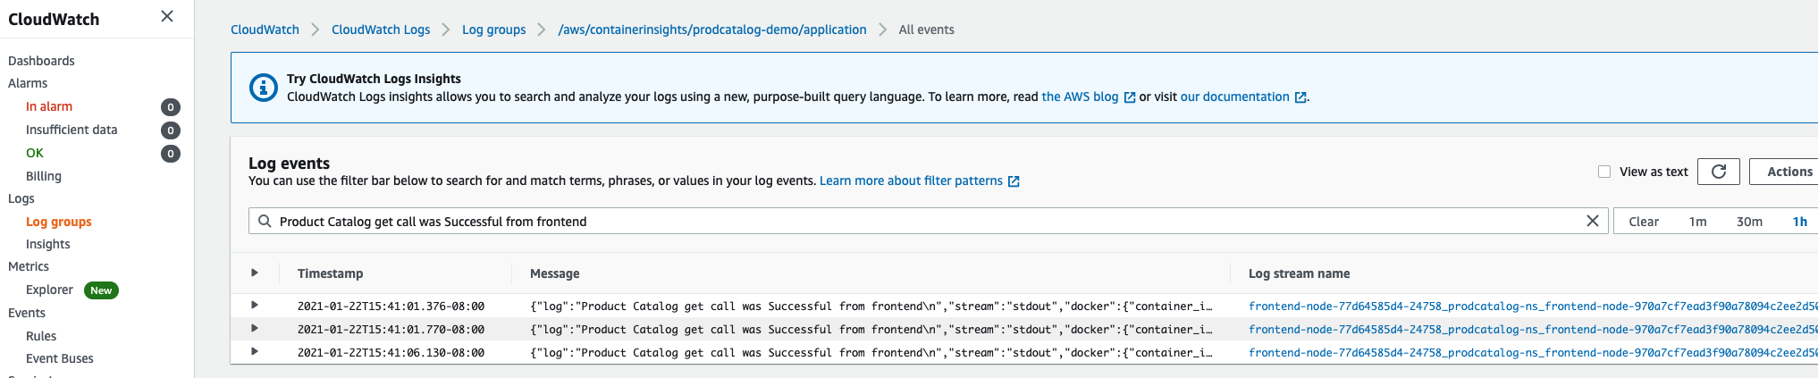Click the filter events search field

point(929,221)
